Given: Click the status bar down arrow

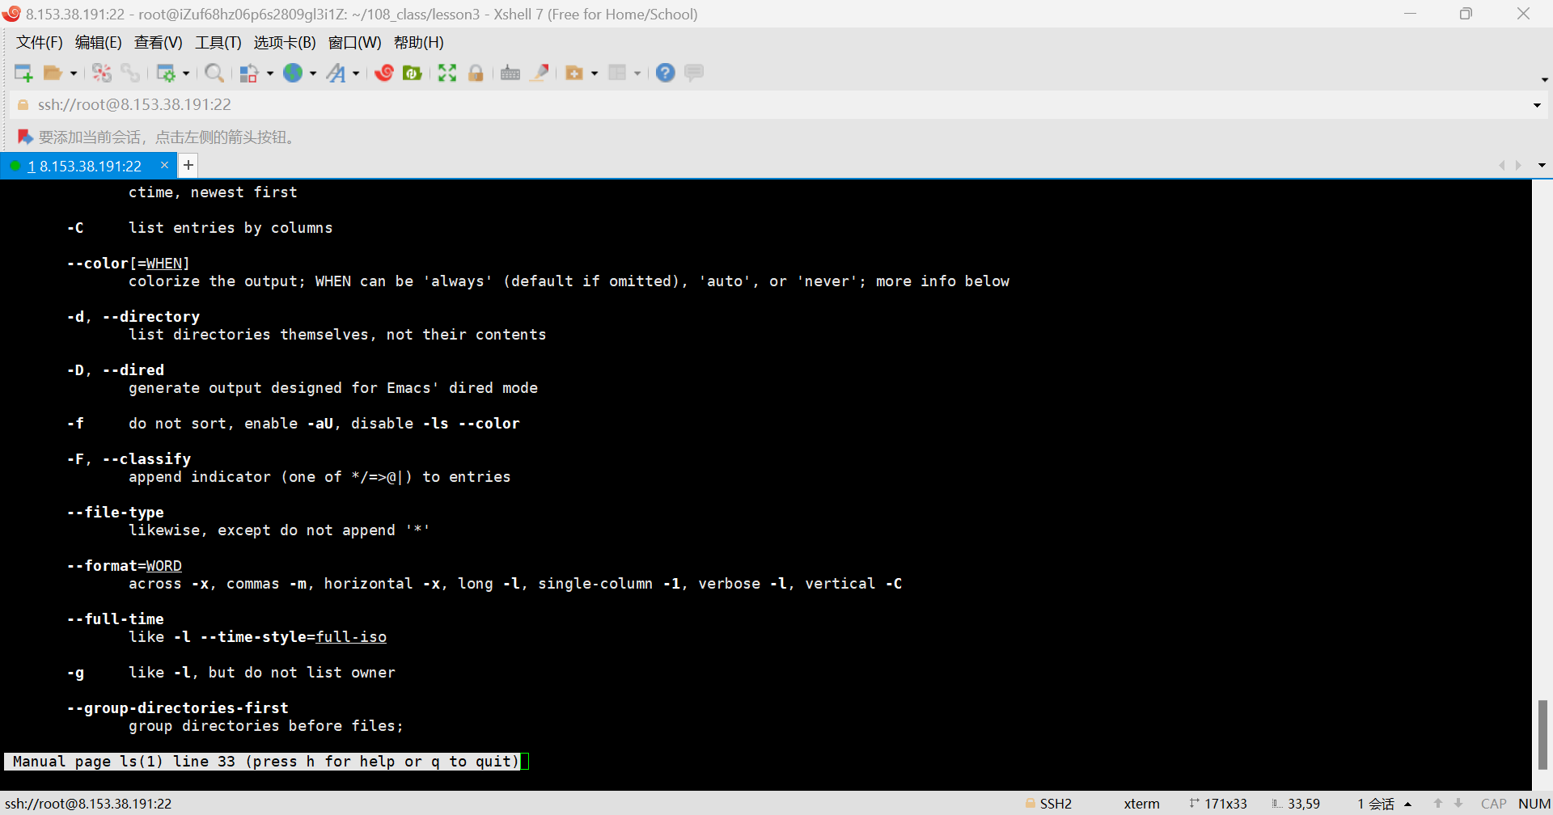Looking at the screenshot, I should coord(1458,804).
